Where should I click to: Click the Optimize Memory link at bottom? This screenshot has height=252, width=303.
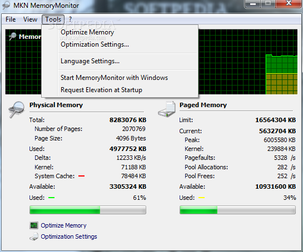63,225
